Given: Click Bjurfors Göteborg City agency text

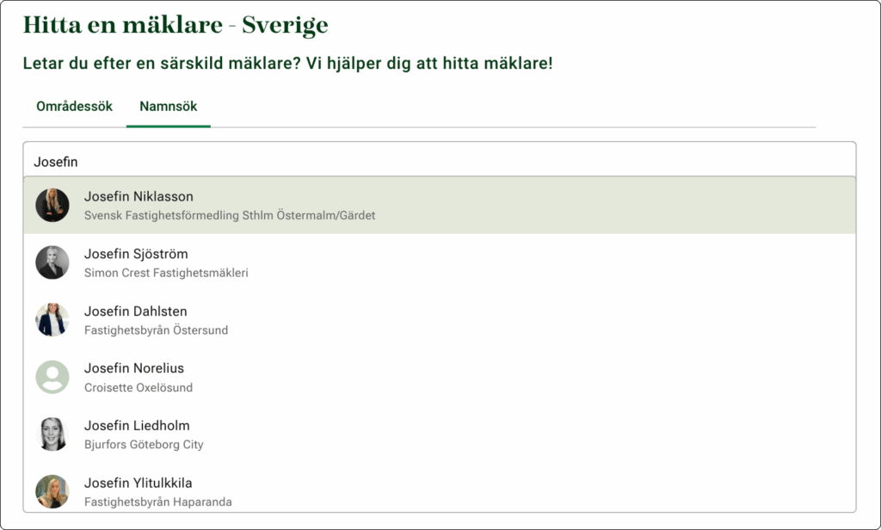Looking at the screenshot, I should click(x=144, y=445).
